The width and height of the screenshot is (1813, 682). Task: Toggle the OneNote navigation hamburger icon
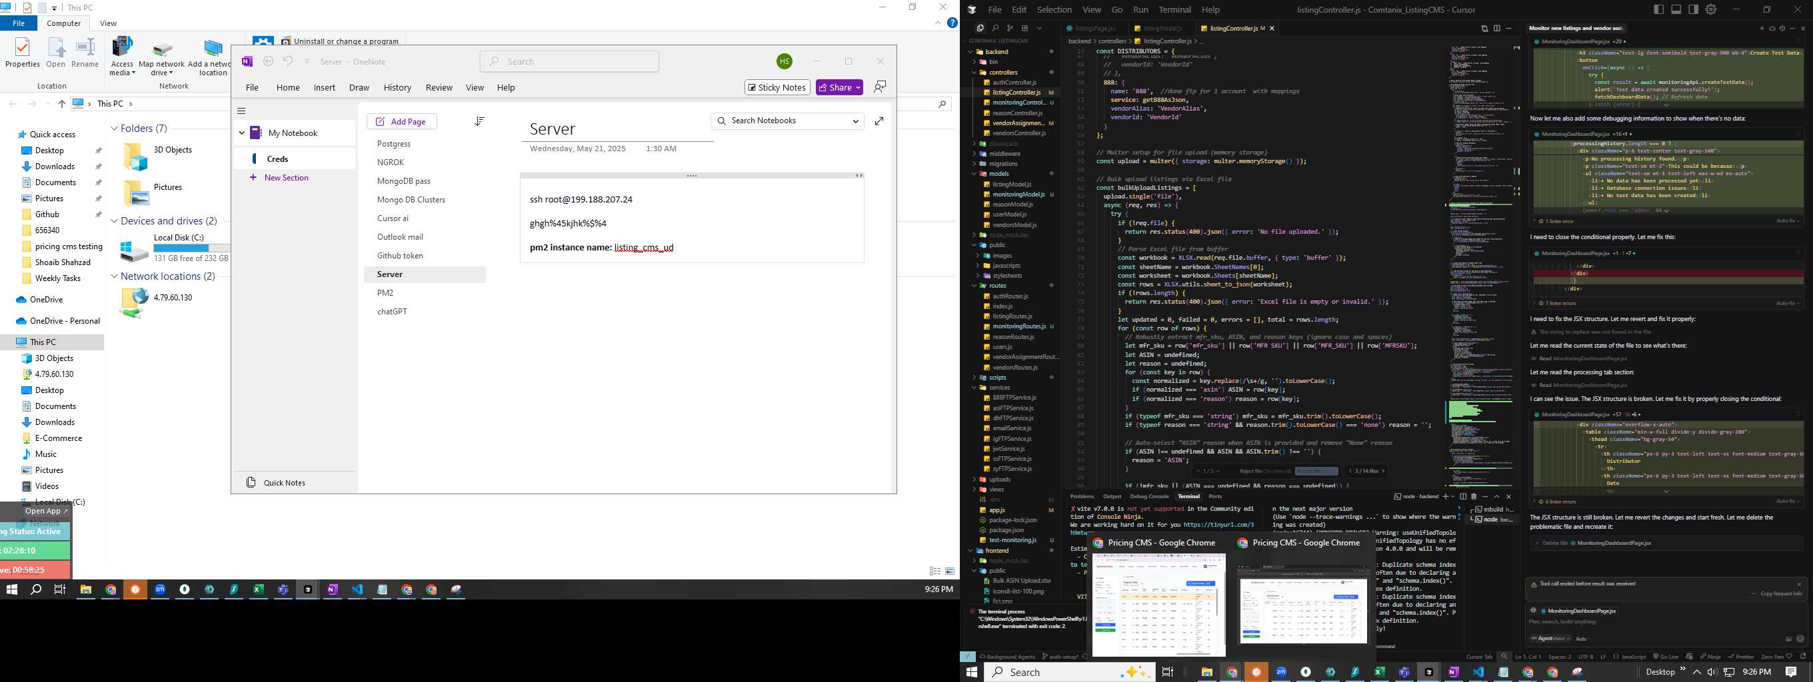coord(241,111)
